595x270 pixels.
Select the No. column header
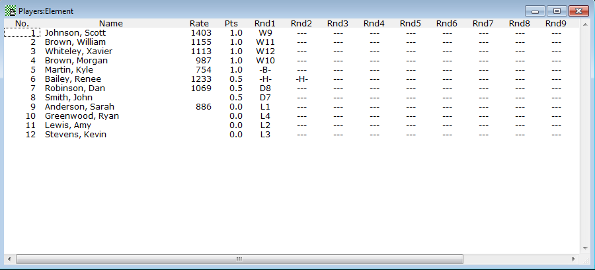22,23
